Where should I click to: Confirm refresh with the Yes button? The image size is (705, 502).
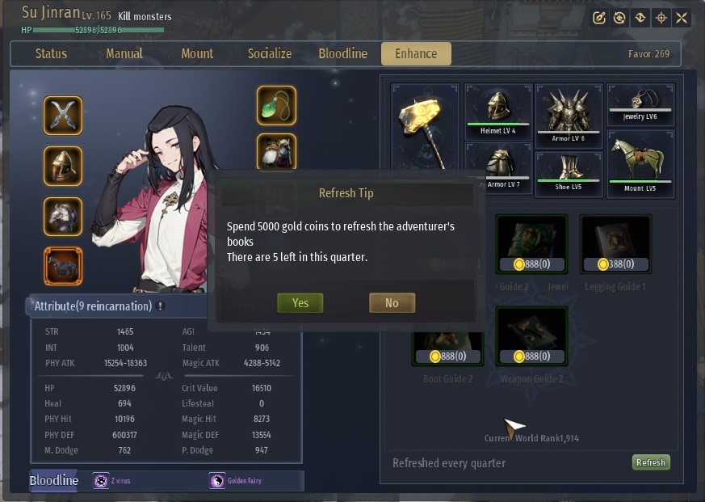(x=300, y=303)
